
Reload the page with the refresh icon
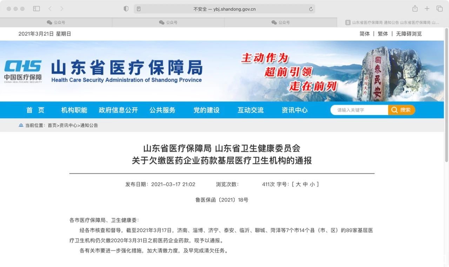[x=311, y=9]
